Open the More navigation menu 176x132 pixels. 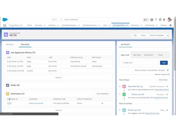click(x=163, y=25)
